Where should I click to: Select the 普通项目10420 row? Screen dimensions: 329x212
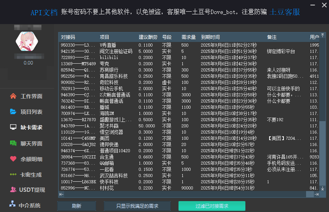point(189,151)
